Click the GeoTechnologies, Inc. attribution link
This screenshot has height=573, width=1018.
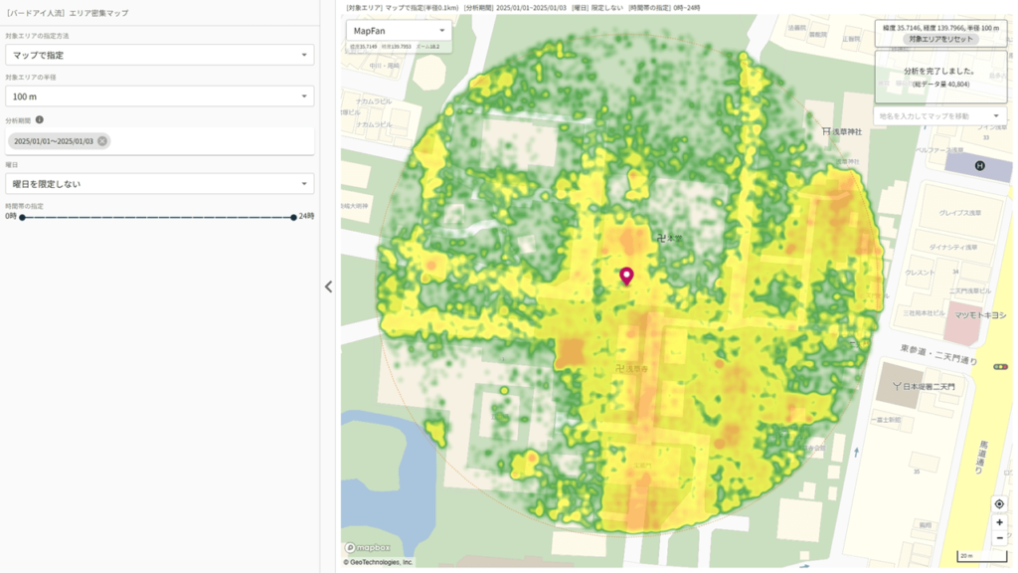378,562
